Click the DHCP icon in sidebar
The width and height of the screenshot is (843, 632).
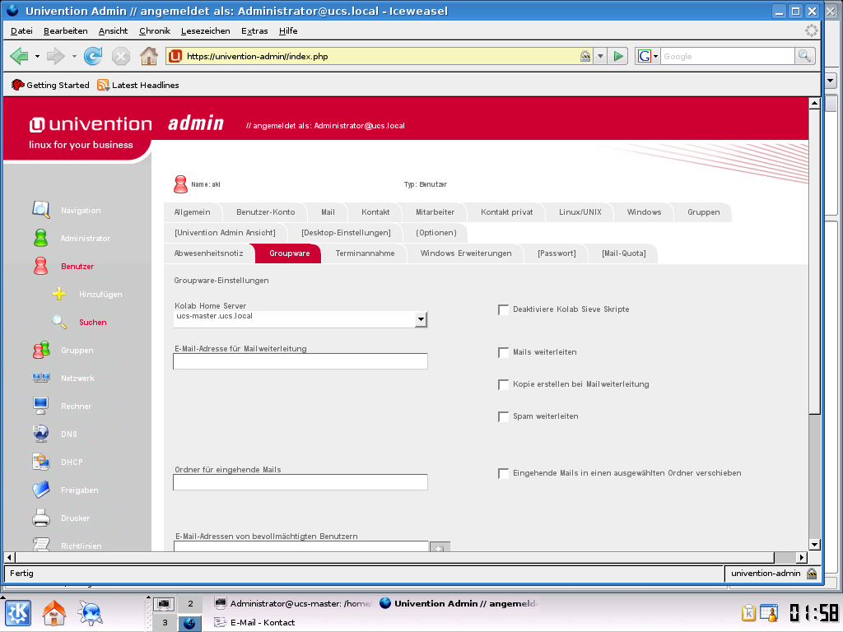(x=40, y=462)
